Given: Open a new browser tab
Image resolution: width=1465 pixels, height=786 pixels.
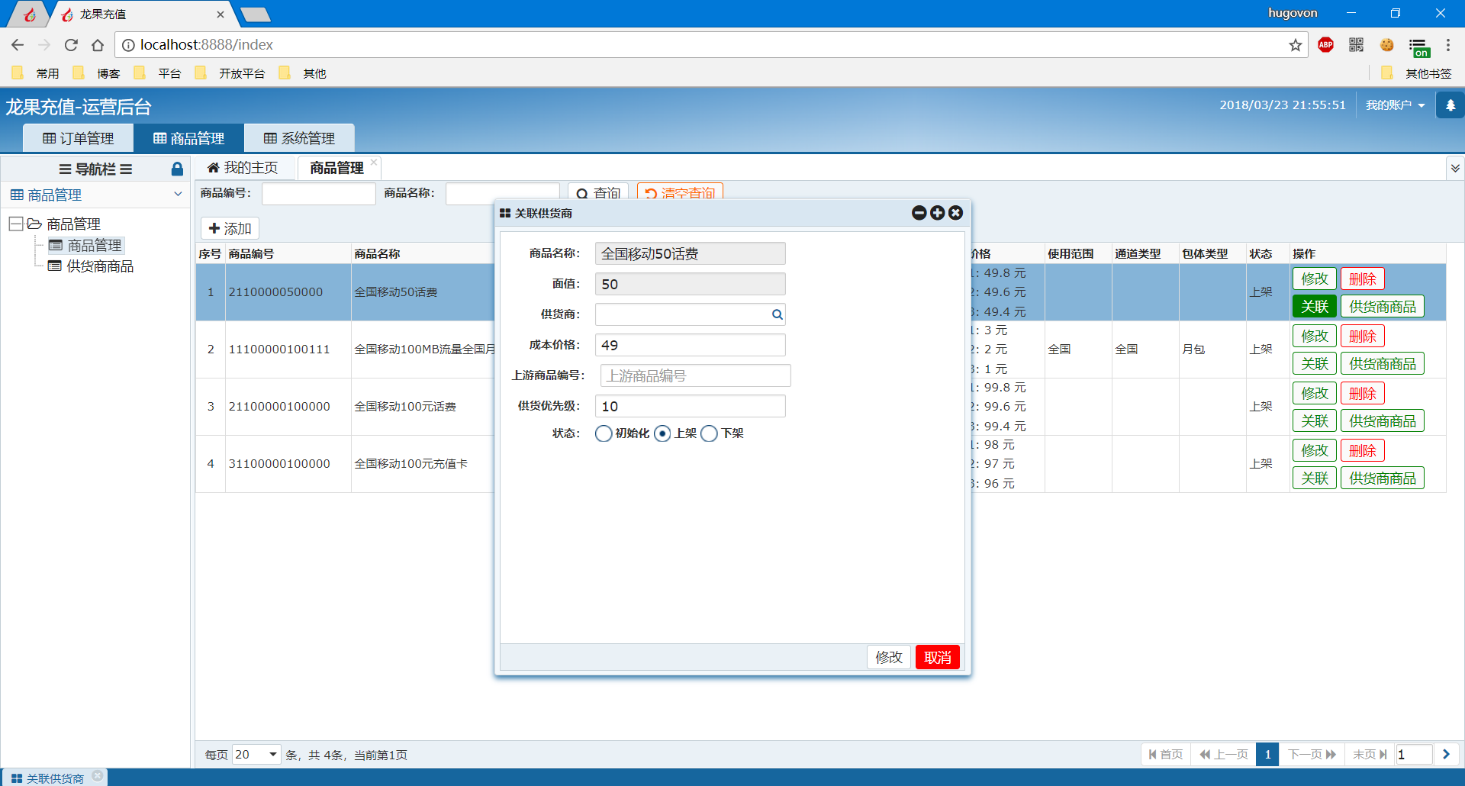Looking at the screenshot, I should [255, 14].
